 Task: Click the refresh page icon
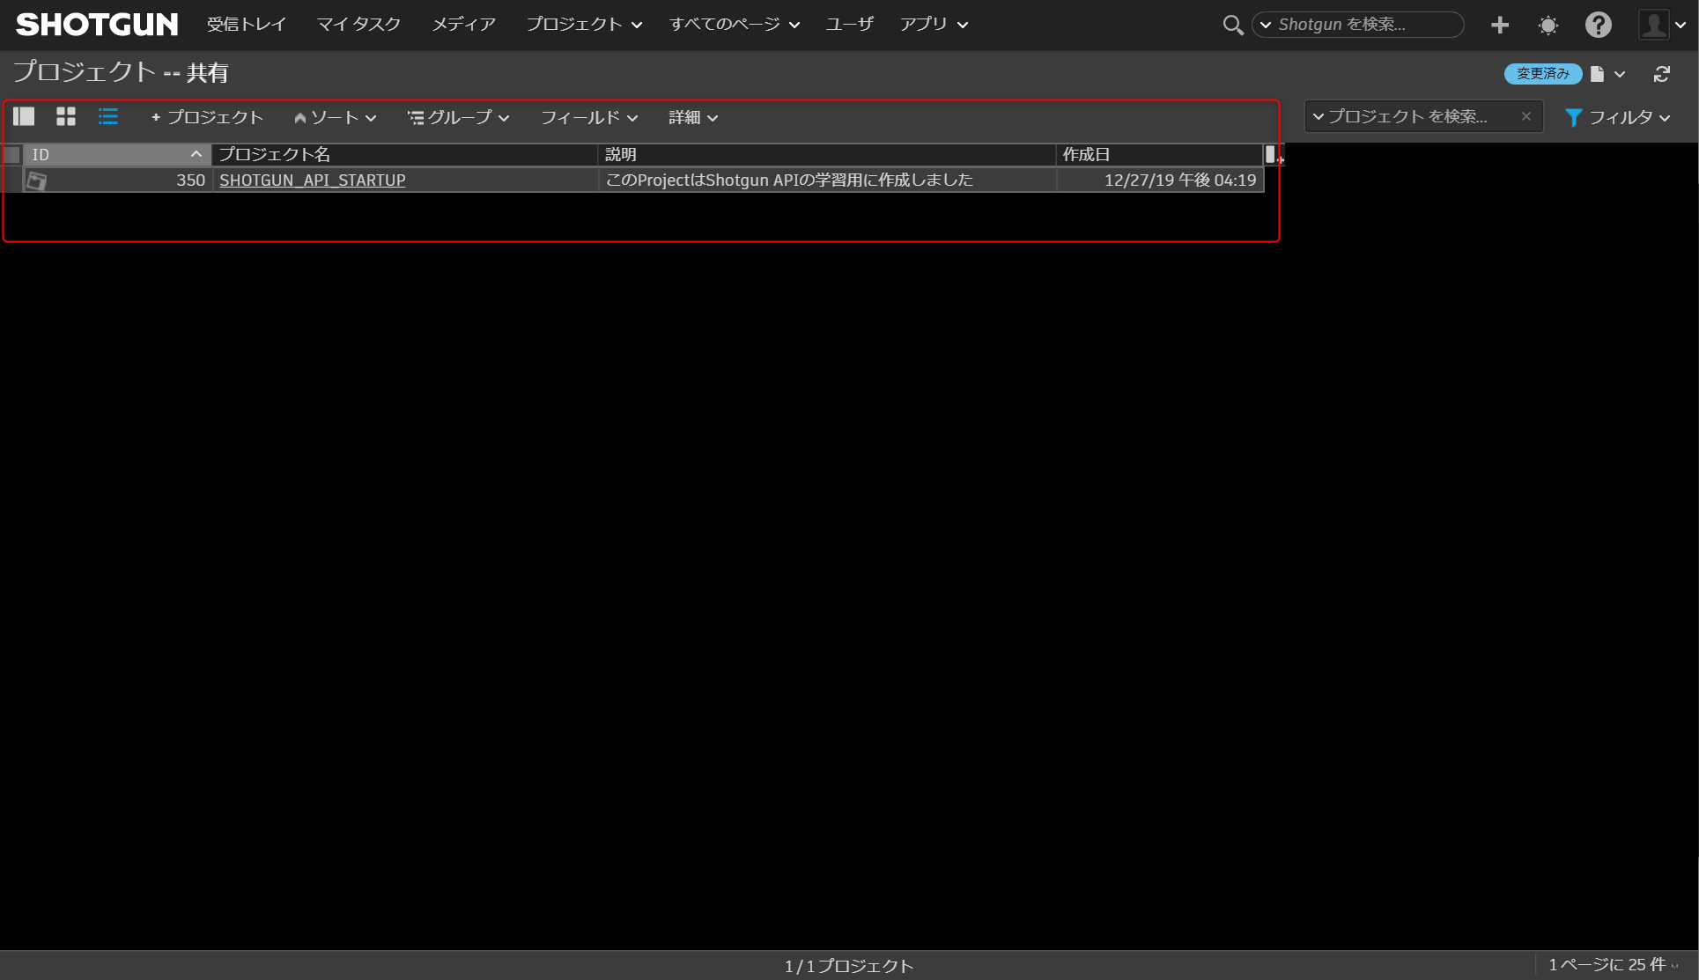pyautogui.click(x=1662, y=74)
